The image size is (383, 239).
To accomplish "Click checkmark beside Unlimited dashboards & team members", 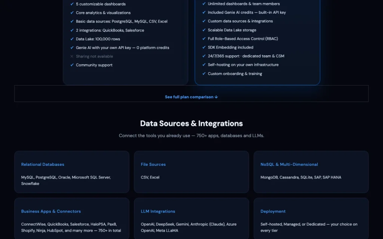I will pyautogui.click(x=204, y=4).
